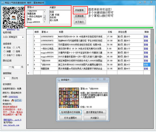156x132 pixels.
Task: Select the 综合 sort radio button
Action: (5, 48)
